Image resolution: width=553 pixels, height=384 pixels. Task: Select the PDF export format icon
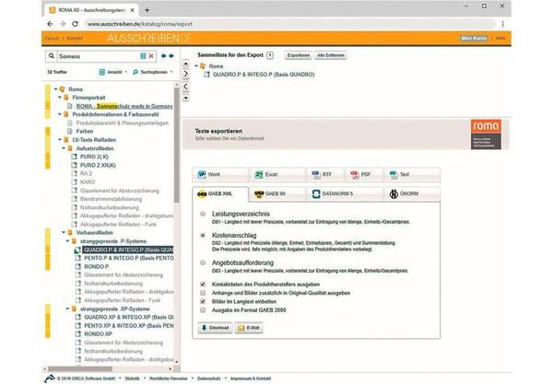(x=354, y=173)
